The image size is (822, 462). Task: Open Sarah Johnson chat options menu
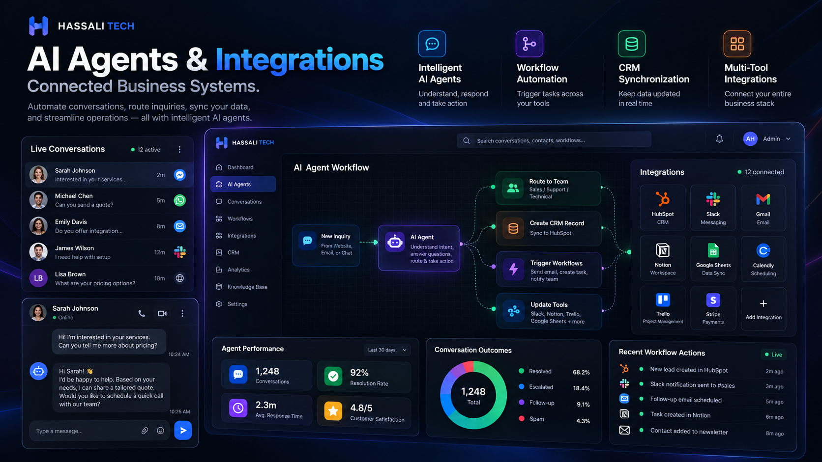click(x=182, y=313)
